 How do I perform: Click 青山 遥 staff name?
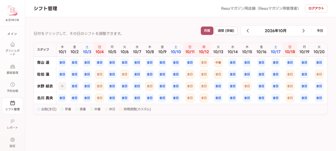43,62
